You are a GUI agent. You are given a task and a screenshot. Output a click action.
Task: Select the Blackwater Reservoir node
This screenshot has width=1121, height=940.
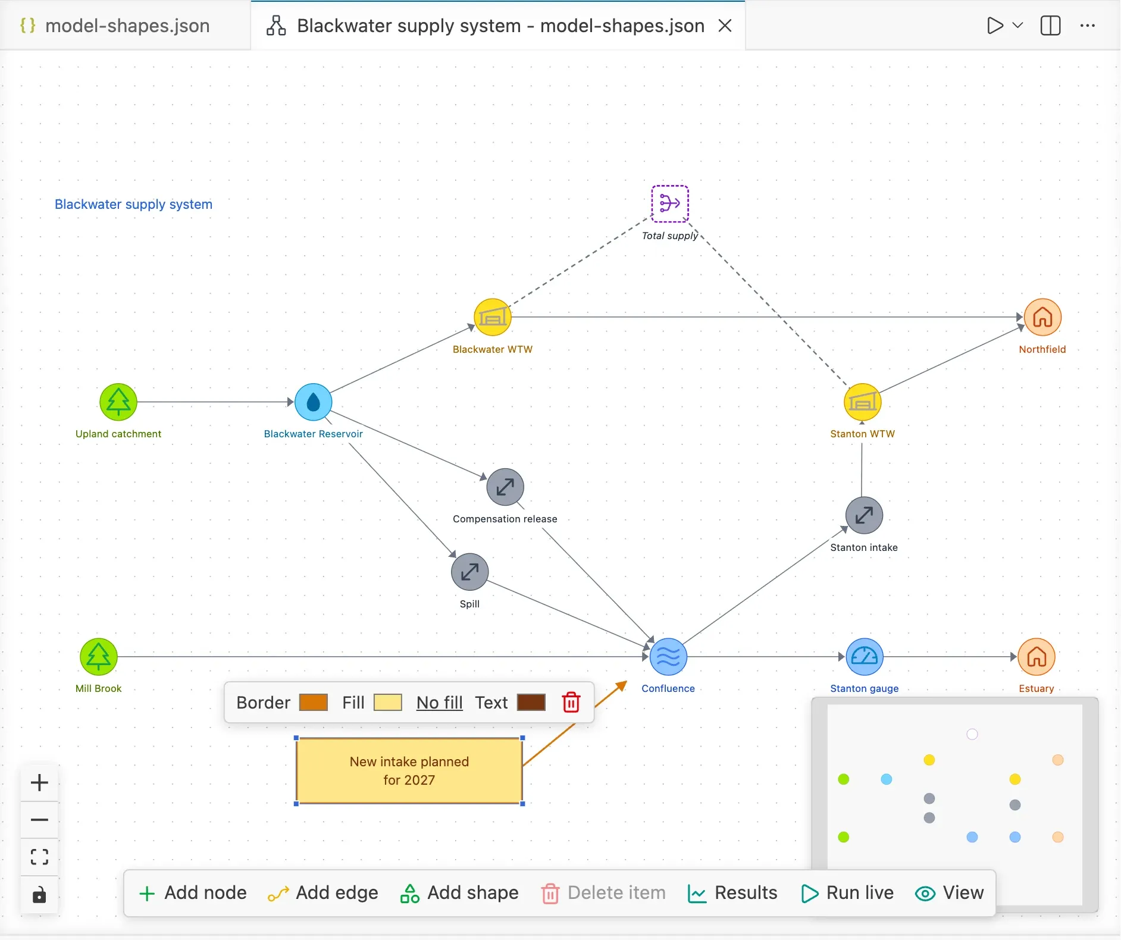pos(314,402)
